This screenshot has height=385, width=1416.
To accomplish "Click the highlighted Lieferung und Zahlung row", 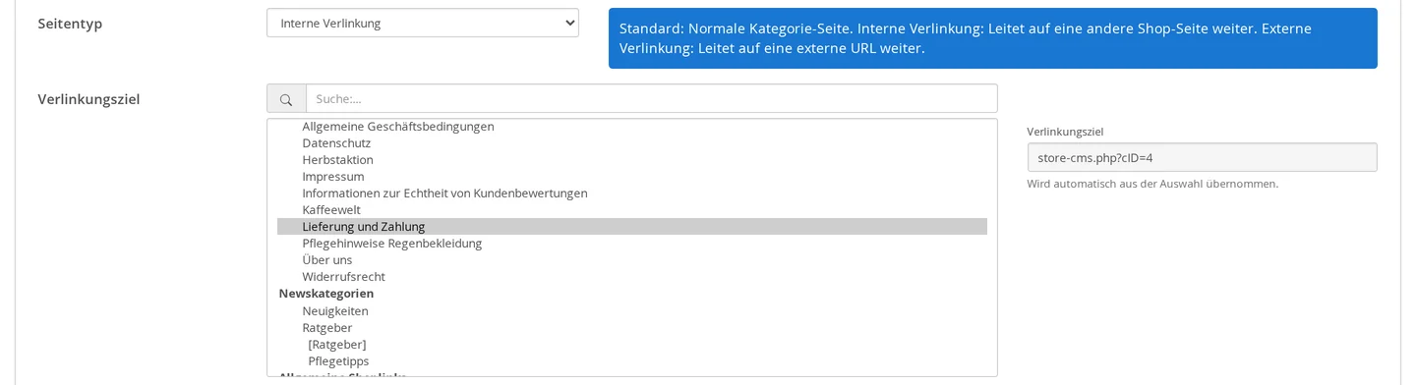I will 631,227.
